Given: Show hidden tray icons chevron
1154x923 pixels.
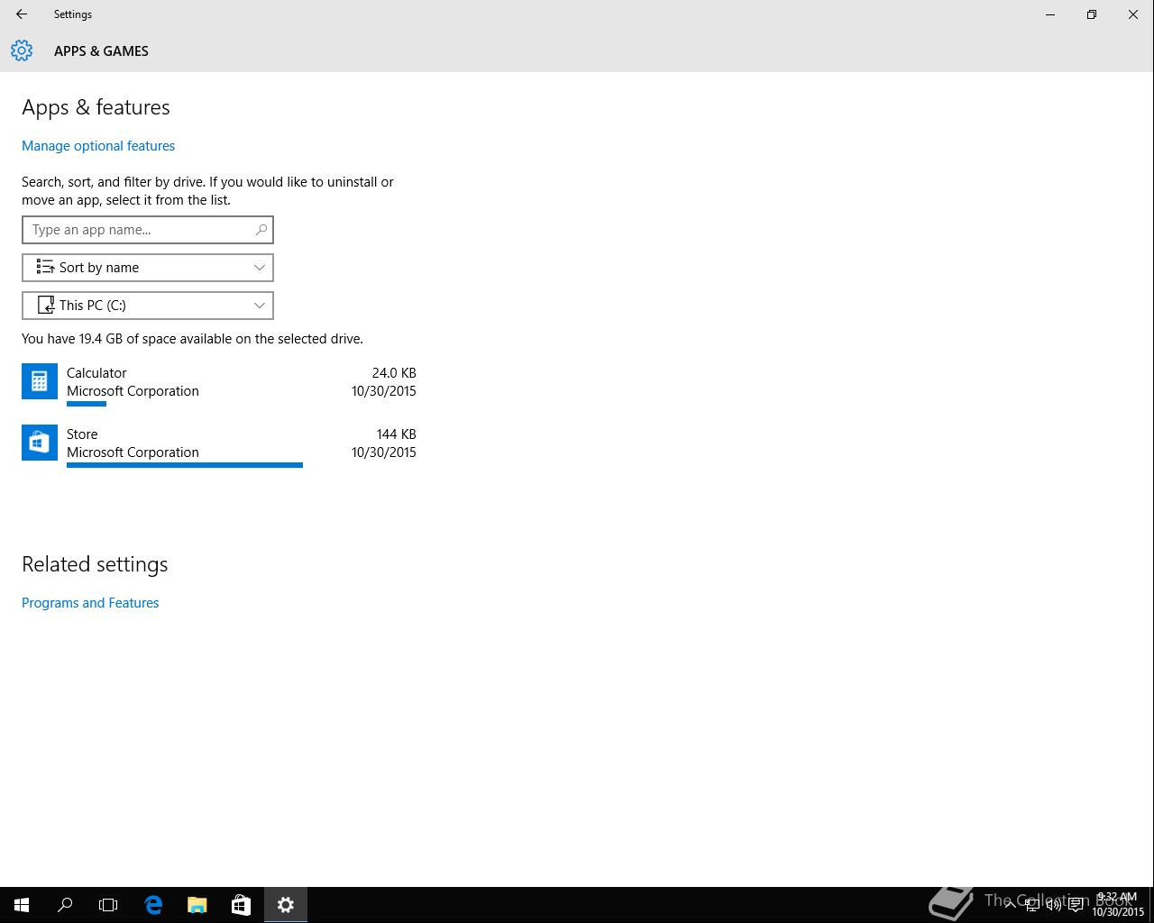Looking at the screenshot, I should point(1011,905).
